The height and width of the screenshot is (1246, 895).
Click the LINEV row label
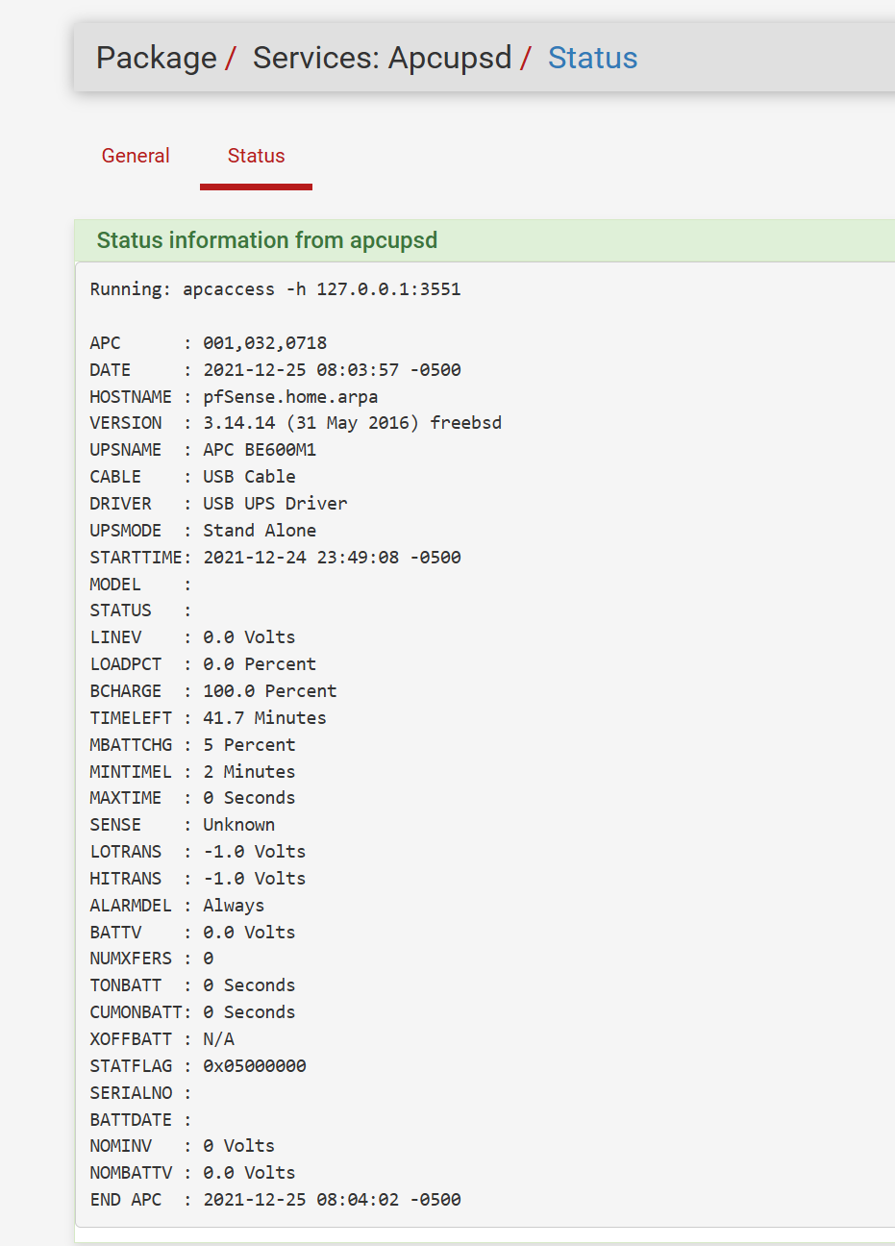115,637
